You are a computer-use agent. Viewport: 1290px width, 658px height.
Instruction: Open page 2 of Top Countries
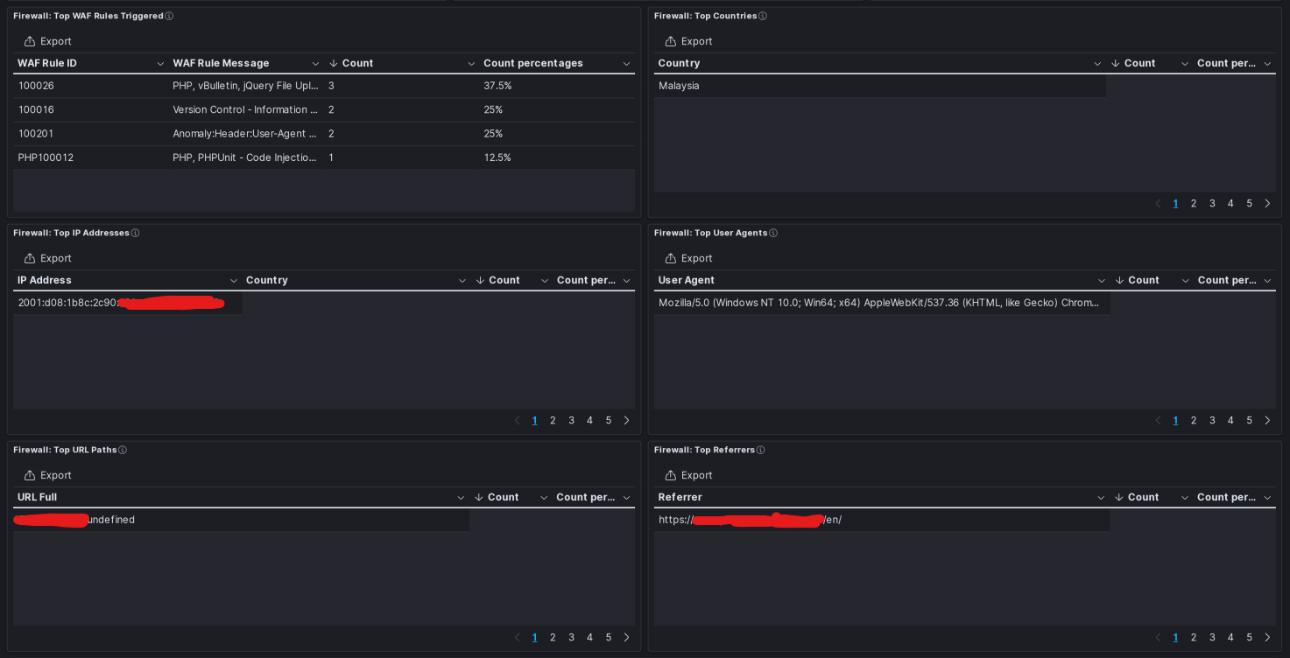click(x=1194, y=203)
